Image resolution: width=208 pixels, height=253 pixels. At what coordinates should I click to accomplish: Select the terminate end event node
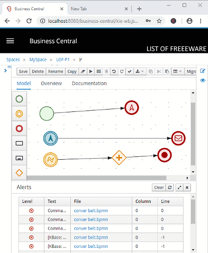[165, 155]
